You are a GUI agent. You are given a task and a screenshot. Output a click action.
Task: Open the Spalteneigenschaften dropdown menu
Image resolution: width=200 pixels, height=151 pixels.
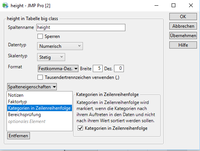coord(32,87)
